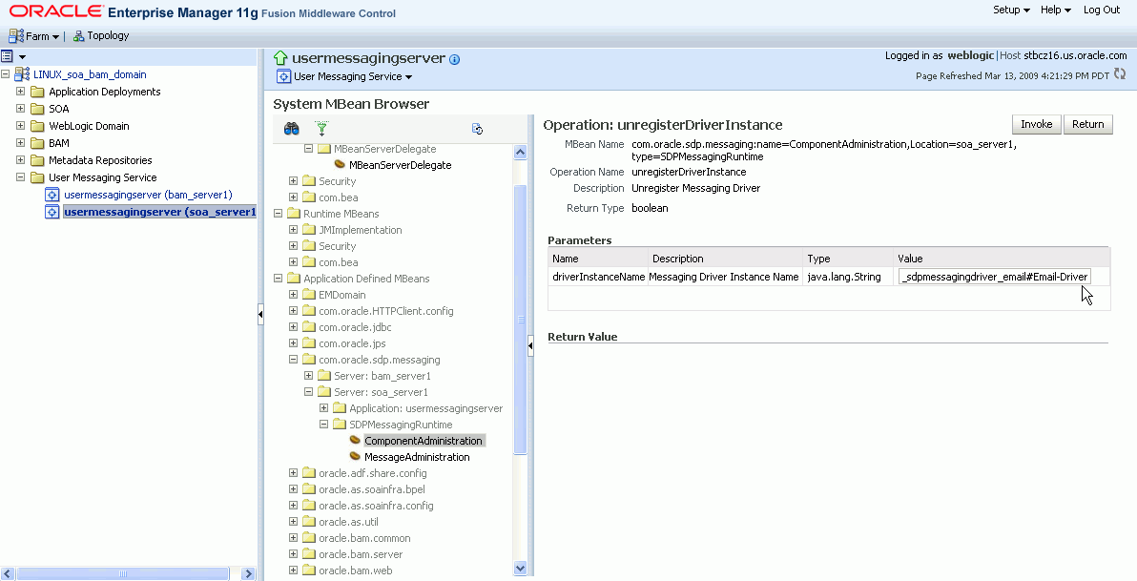Collapse the MBean tree pane splitter arrow
The image size is (1137, 581).
click(x=530, y=346)
